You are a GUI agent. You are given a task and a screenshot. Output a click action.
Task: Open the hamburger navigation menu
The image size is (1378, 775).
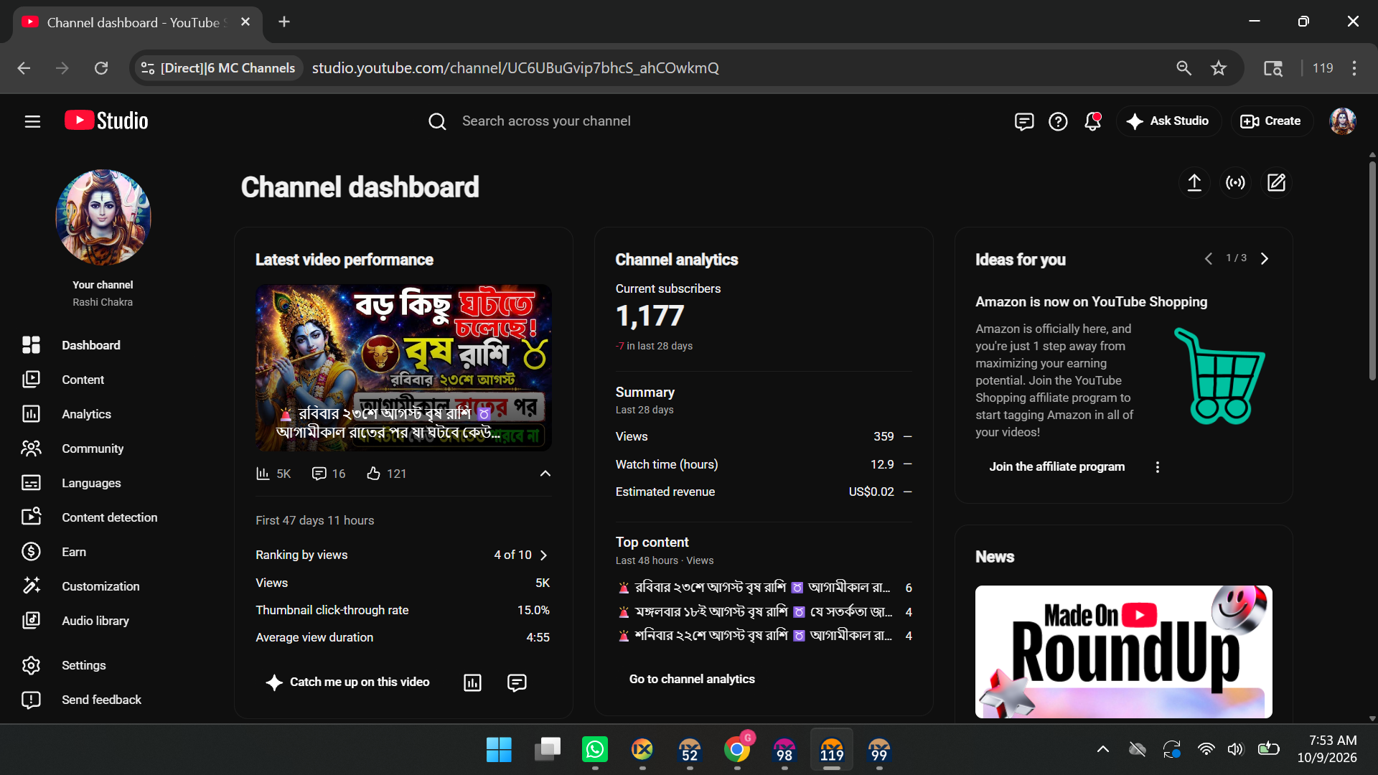pos(32,121)
